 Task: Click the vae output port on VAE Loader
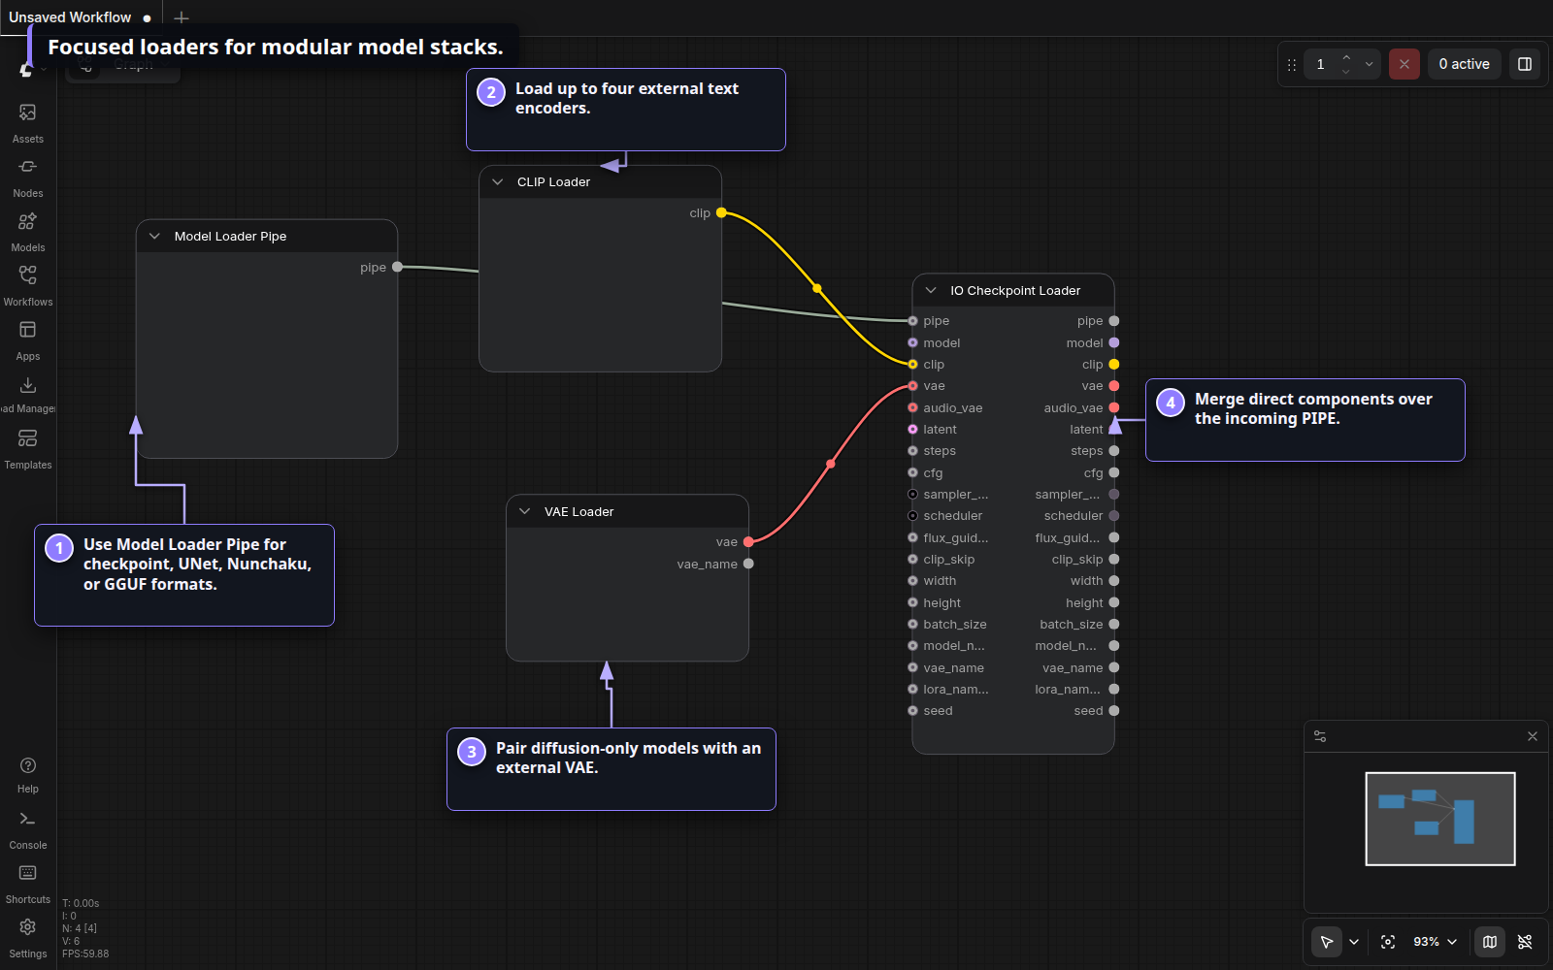point(748,542)
